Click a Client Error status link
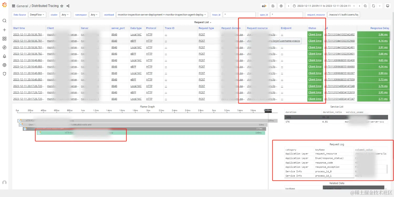Image resolution: width=394 pixels, height=197 pixels. pos(315,34)
